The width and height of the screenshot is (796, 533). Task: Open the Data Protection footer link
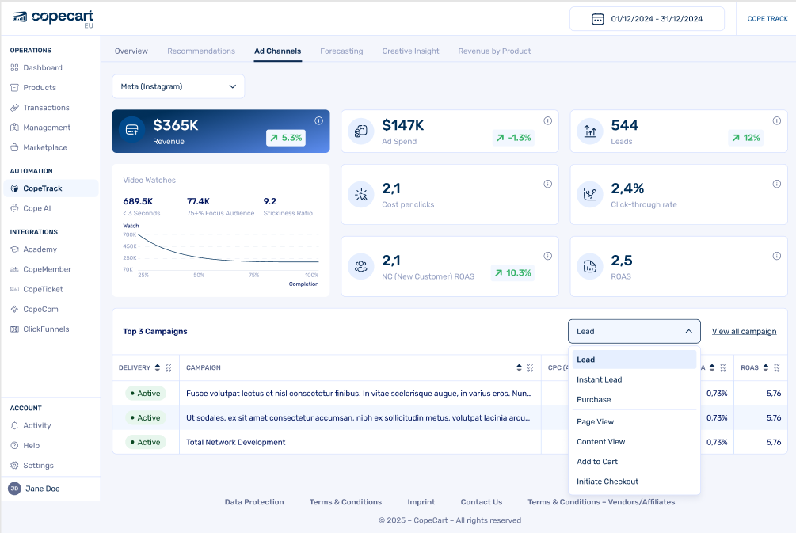(x=254, y=502)
